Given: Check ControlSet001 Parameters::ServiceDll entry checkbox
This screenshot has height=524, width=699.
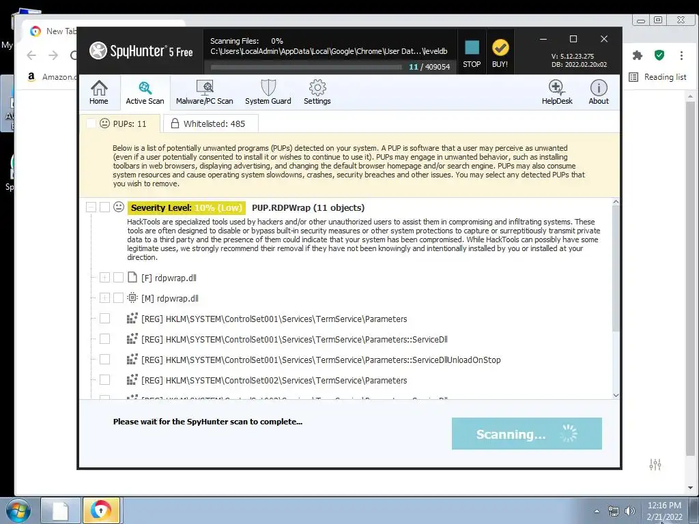Looking at the screenshot, I should (x=104, y=338).
